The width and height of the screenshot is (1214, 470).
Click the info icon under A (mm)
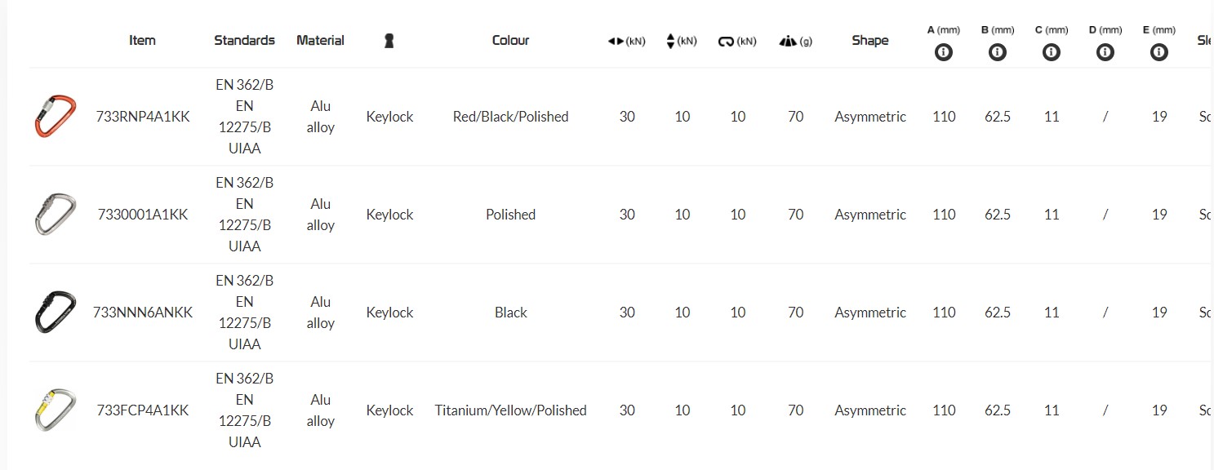[x=944, y=52]
